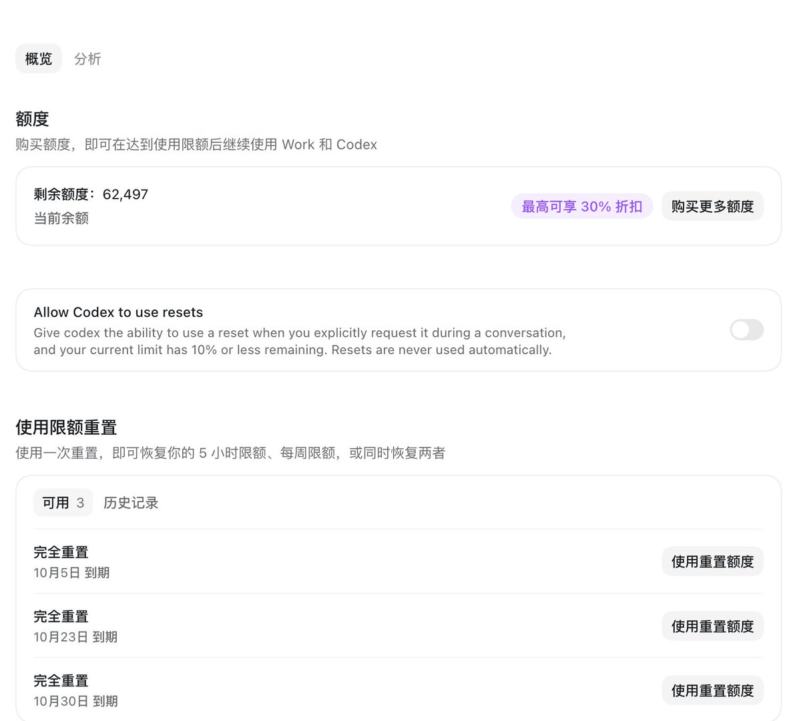Select the 可用 3 tab
Screen dimensions: 801x721
pyautogui.click(x=63, y=503)
